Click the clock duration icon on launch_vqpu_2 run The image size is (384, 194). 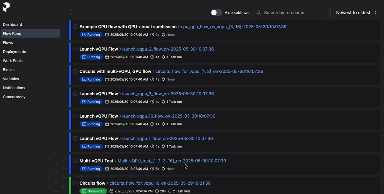coord(152,57)
